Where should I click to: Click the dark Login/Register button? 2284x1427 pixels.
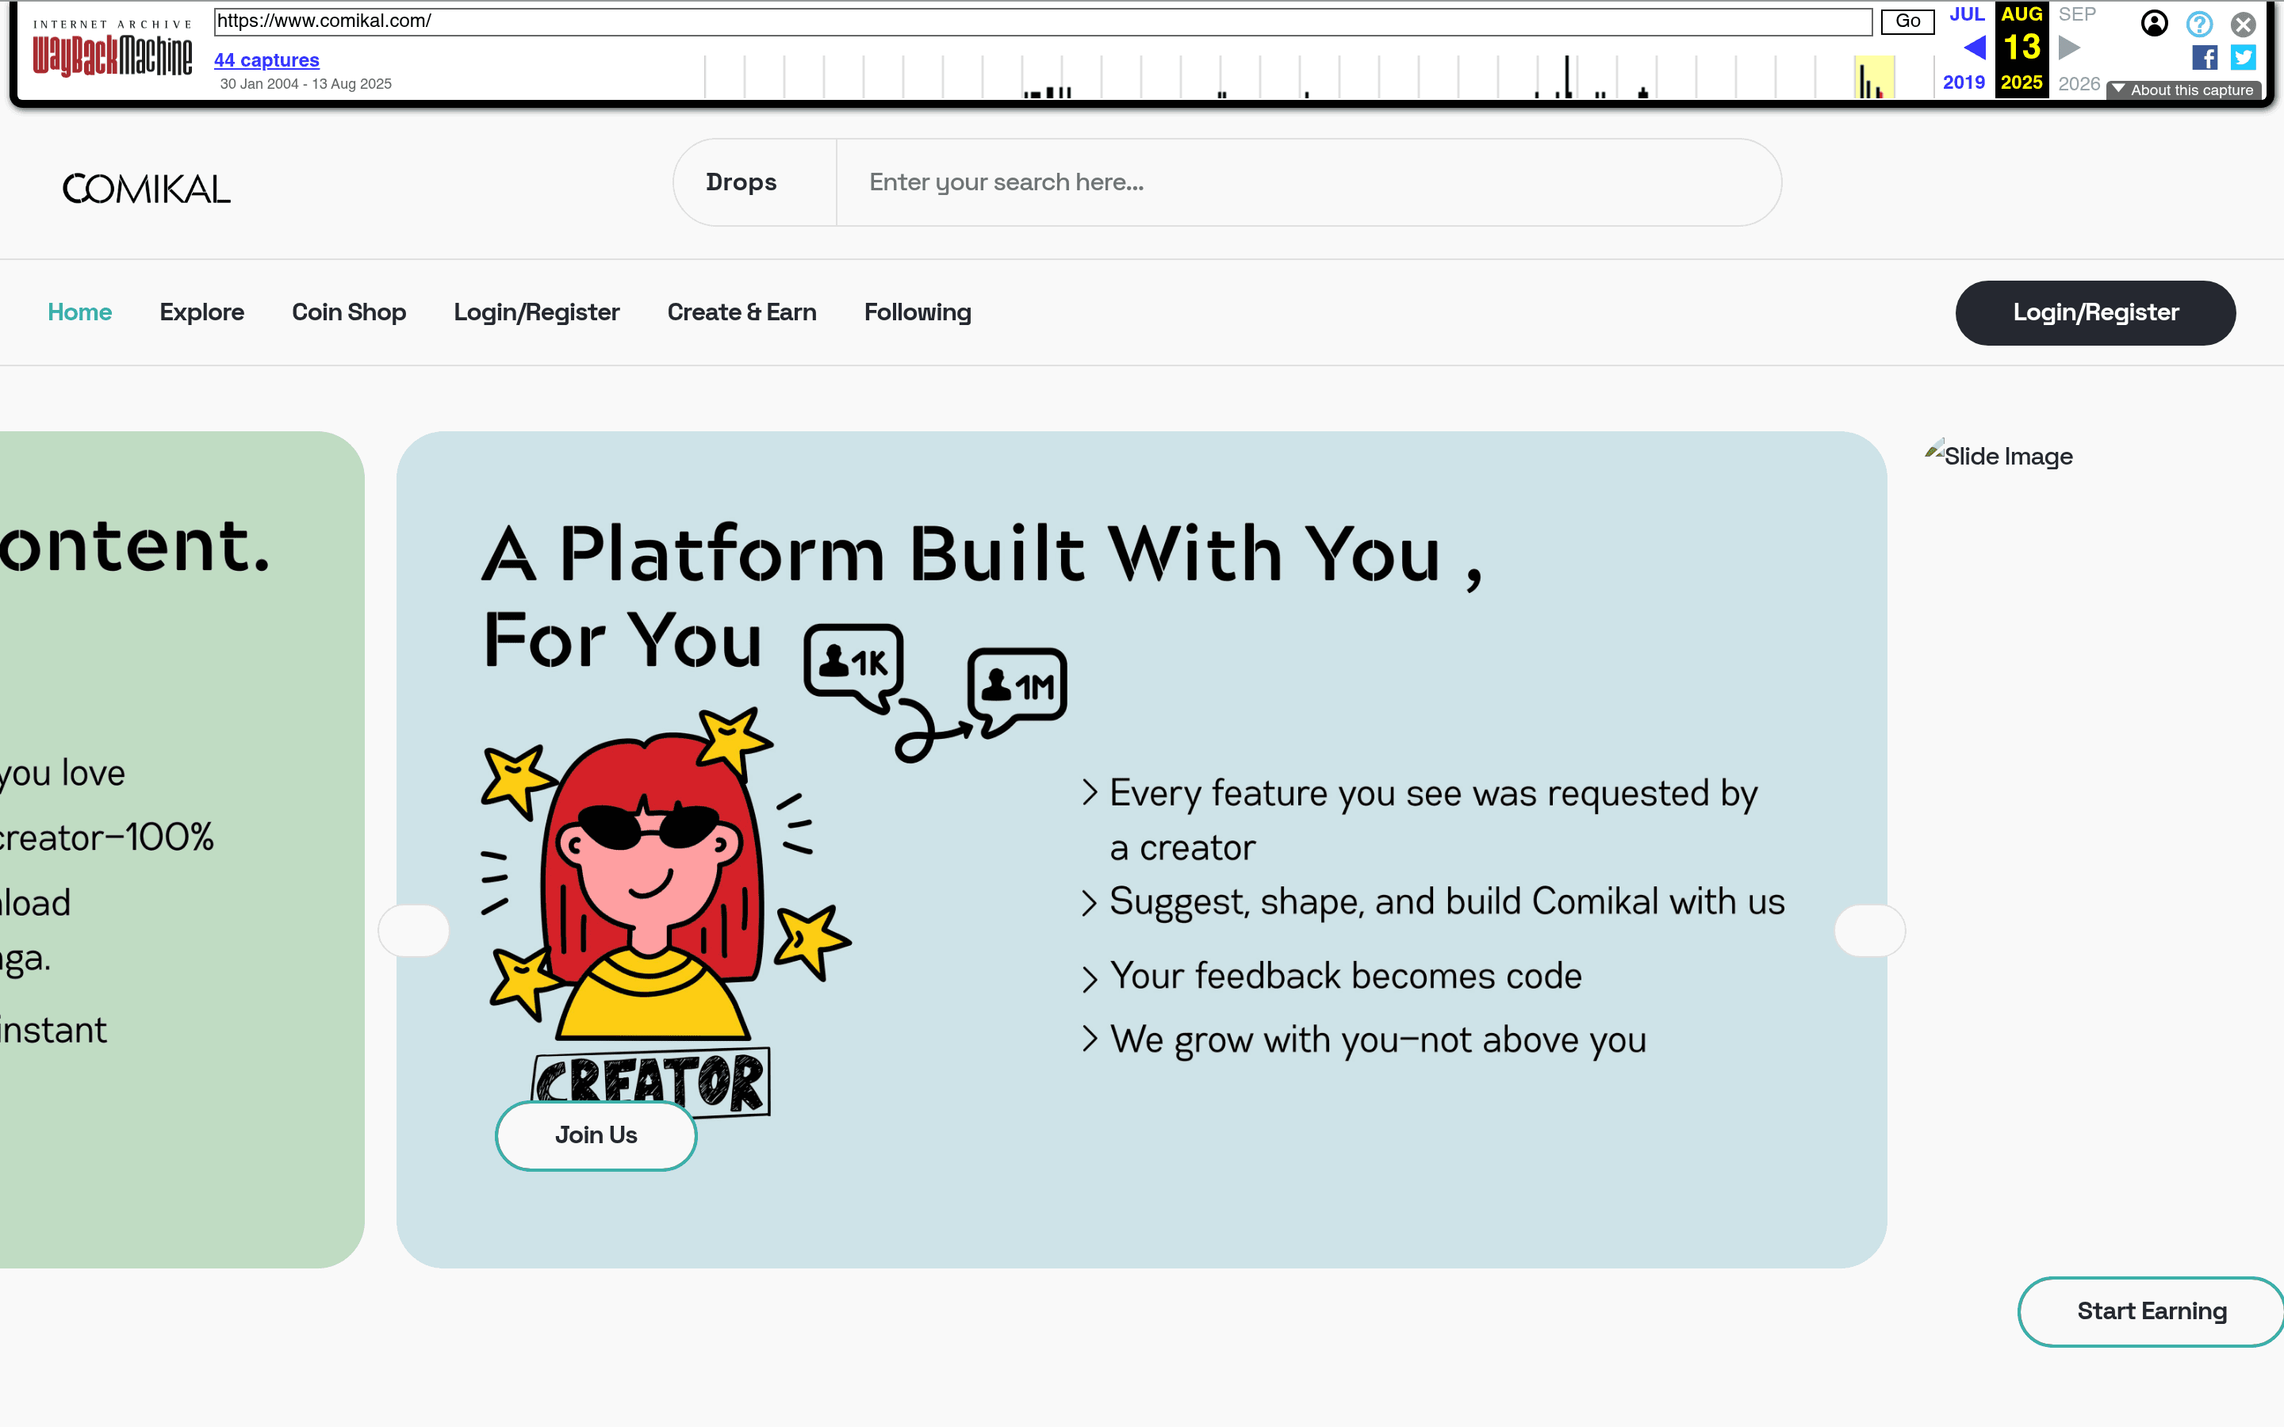pyautogui.click(x=2095, y=312)
